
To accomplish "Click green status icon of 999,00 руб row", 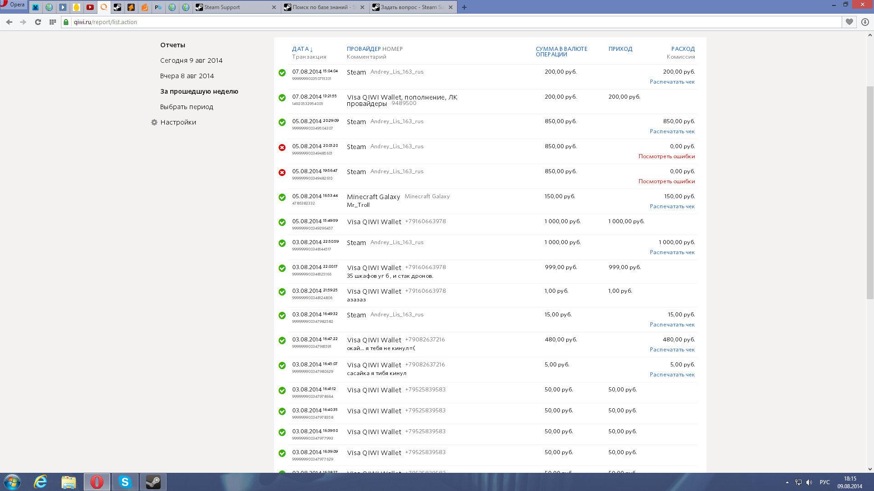I will point(282,268).
